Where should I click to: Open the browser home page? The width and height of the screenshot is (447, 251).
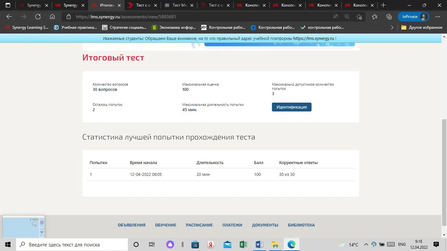(x=52, y=17)
